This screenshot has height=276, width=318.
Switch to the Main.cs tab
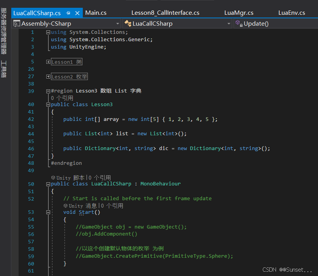pos(96,13)
